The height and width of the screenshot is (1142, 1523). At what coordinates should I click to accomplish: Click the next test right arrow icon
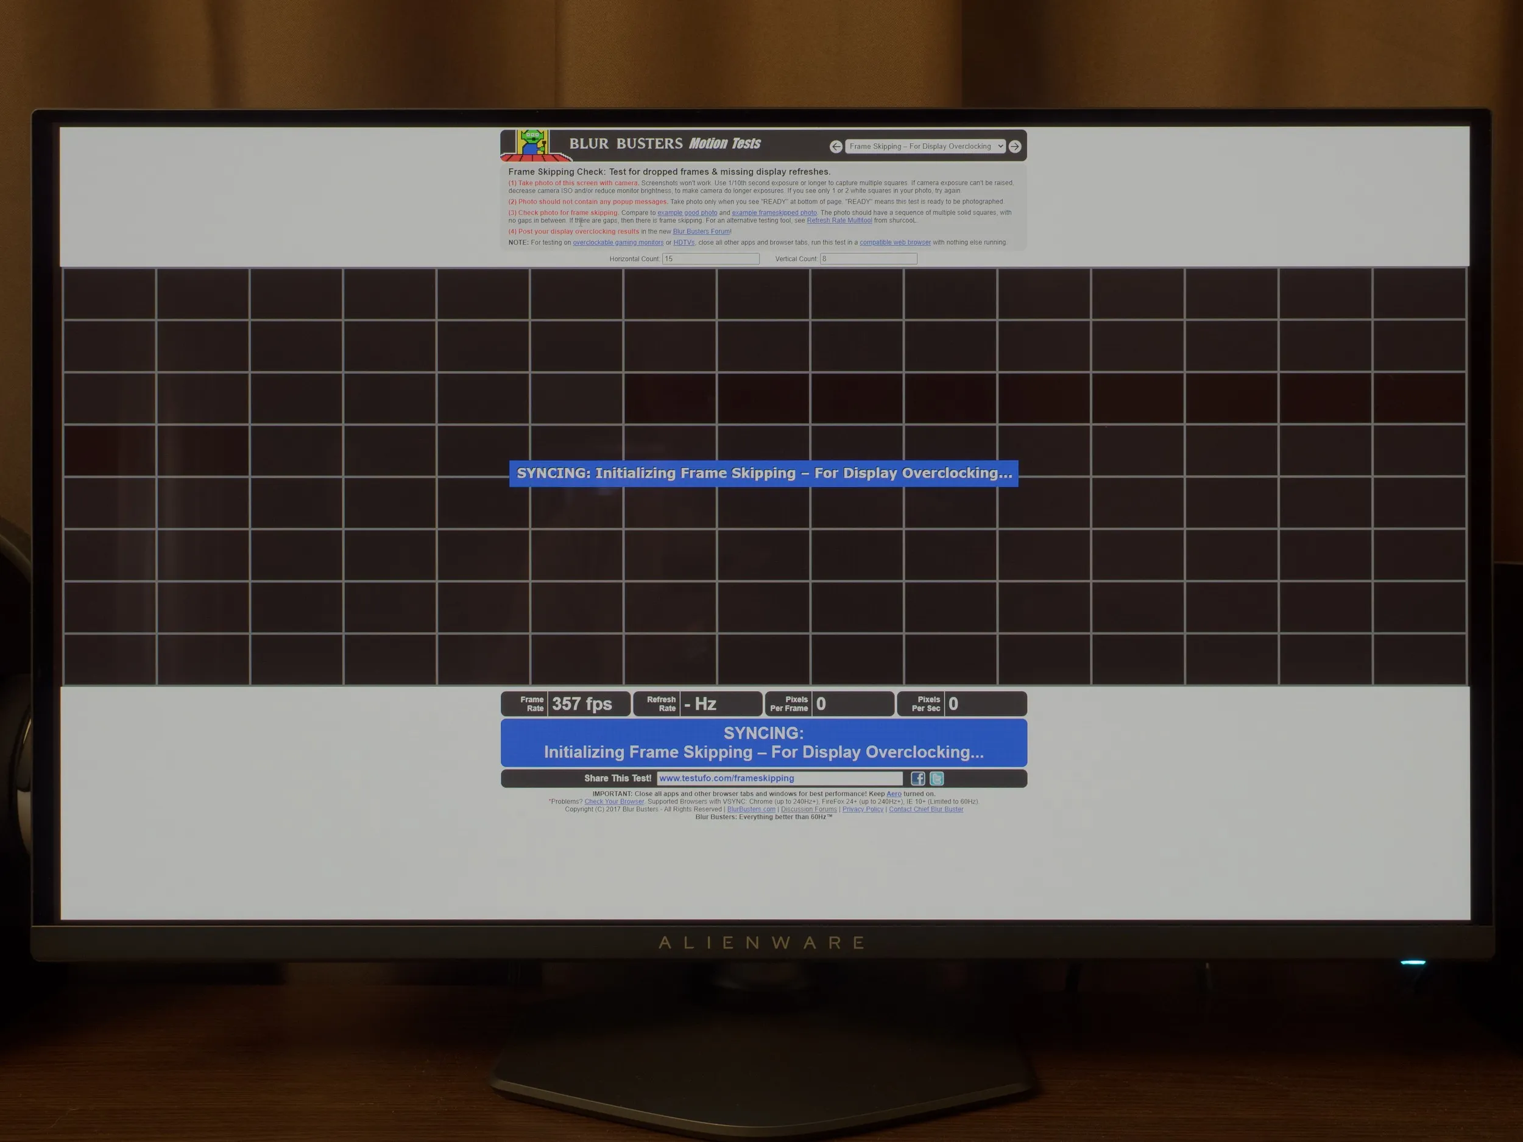click(x=1014, y=147)
